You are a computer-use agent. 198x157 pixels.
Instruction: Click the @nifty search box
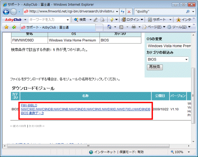160,11
